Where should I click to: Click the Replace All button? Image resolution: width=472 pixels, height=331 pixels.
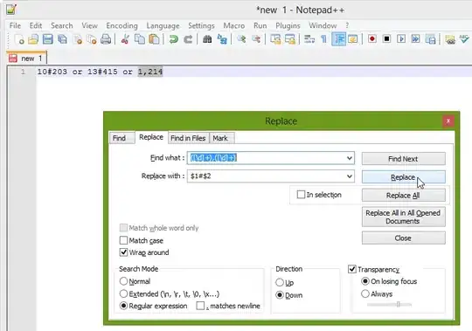point(403,195)
